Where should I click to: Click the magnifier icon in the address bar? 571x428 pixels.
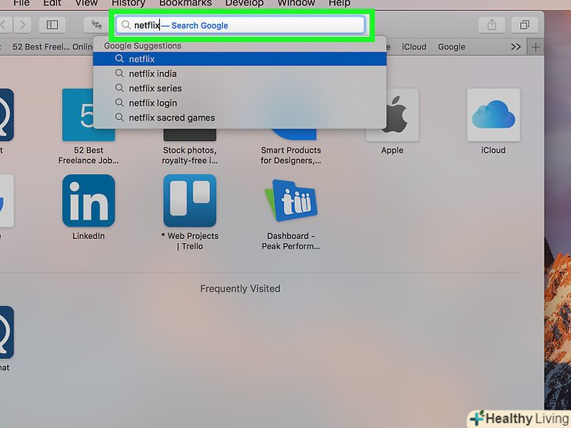[126, 25]
